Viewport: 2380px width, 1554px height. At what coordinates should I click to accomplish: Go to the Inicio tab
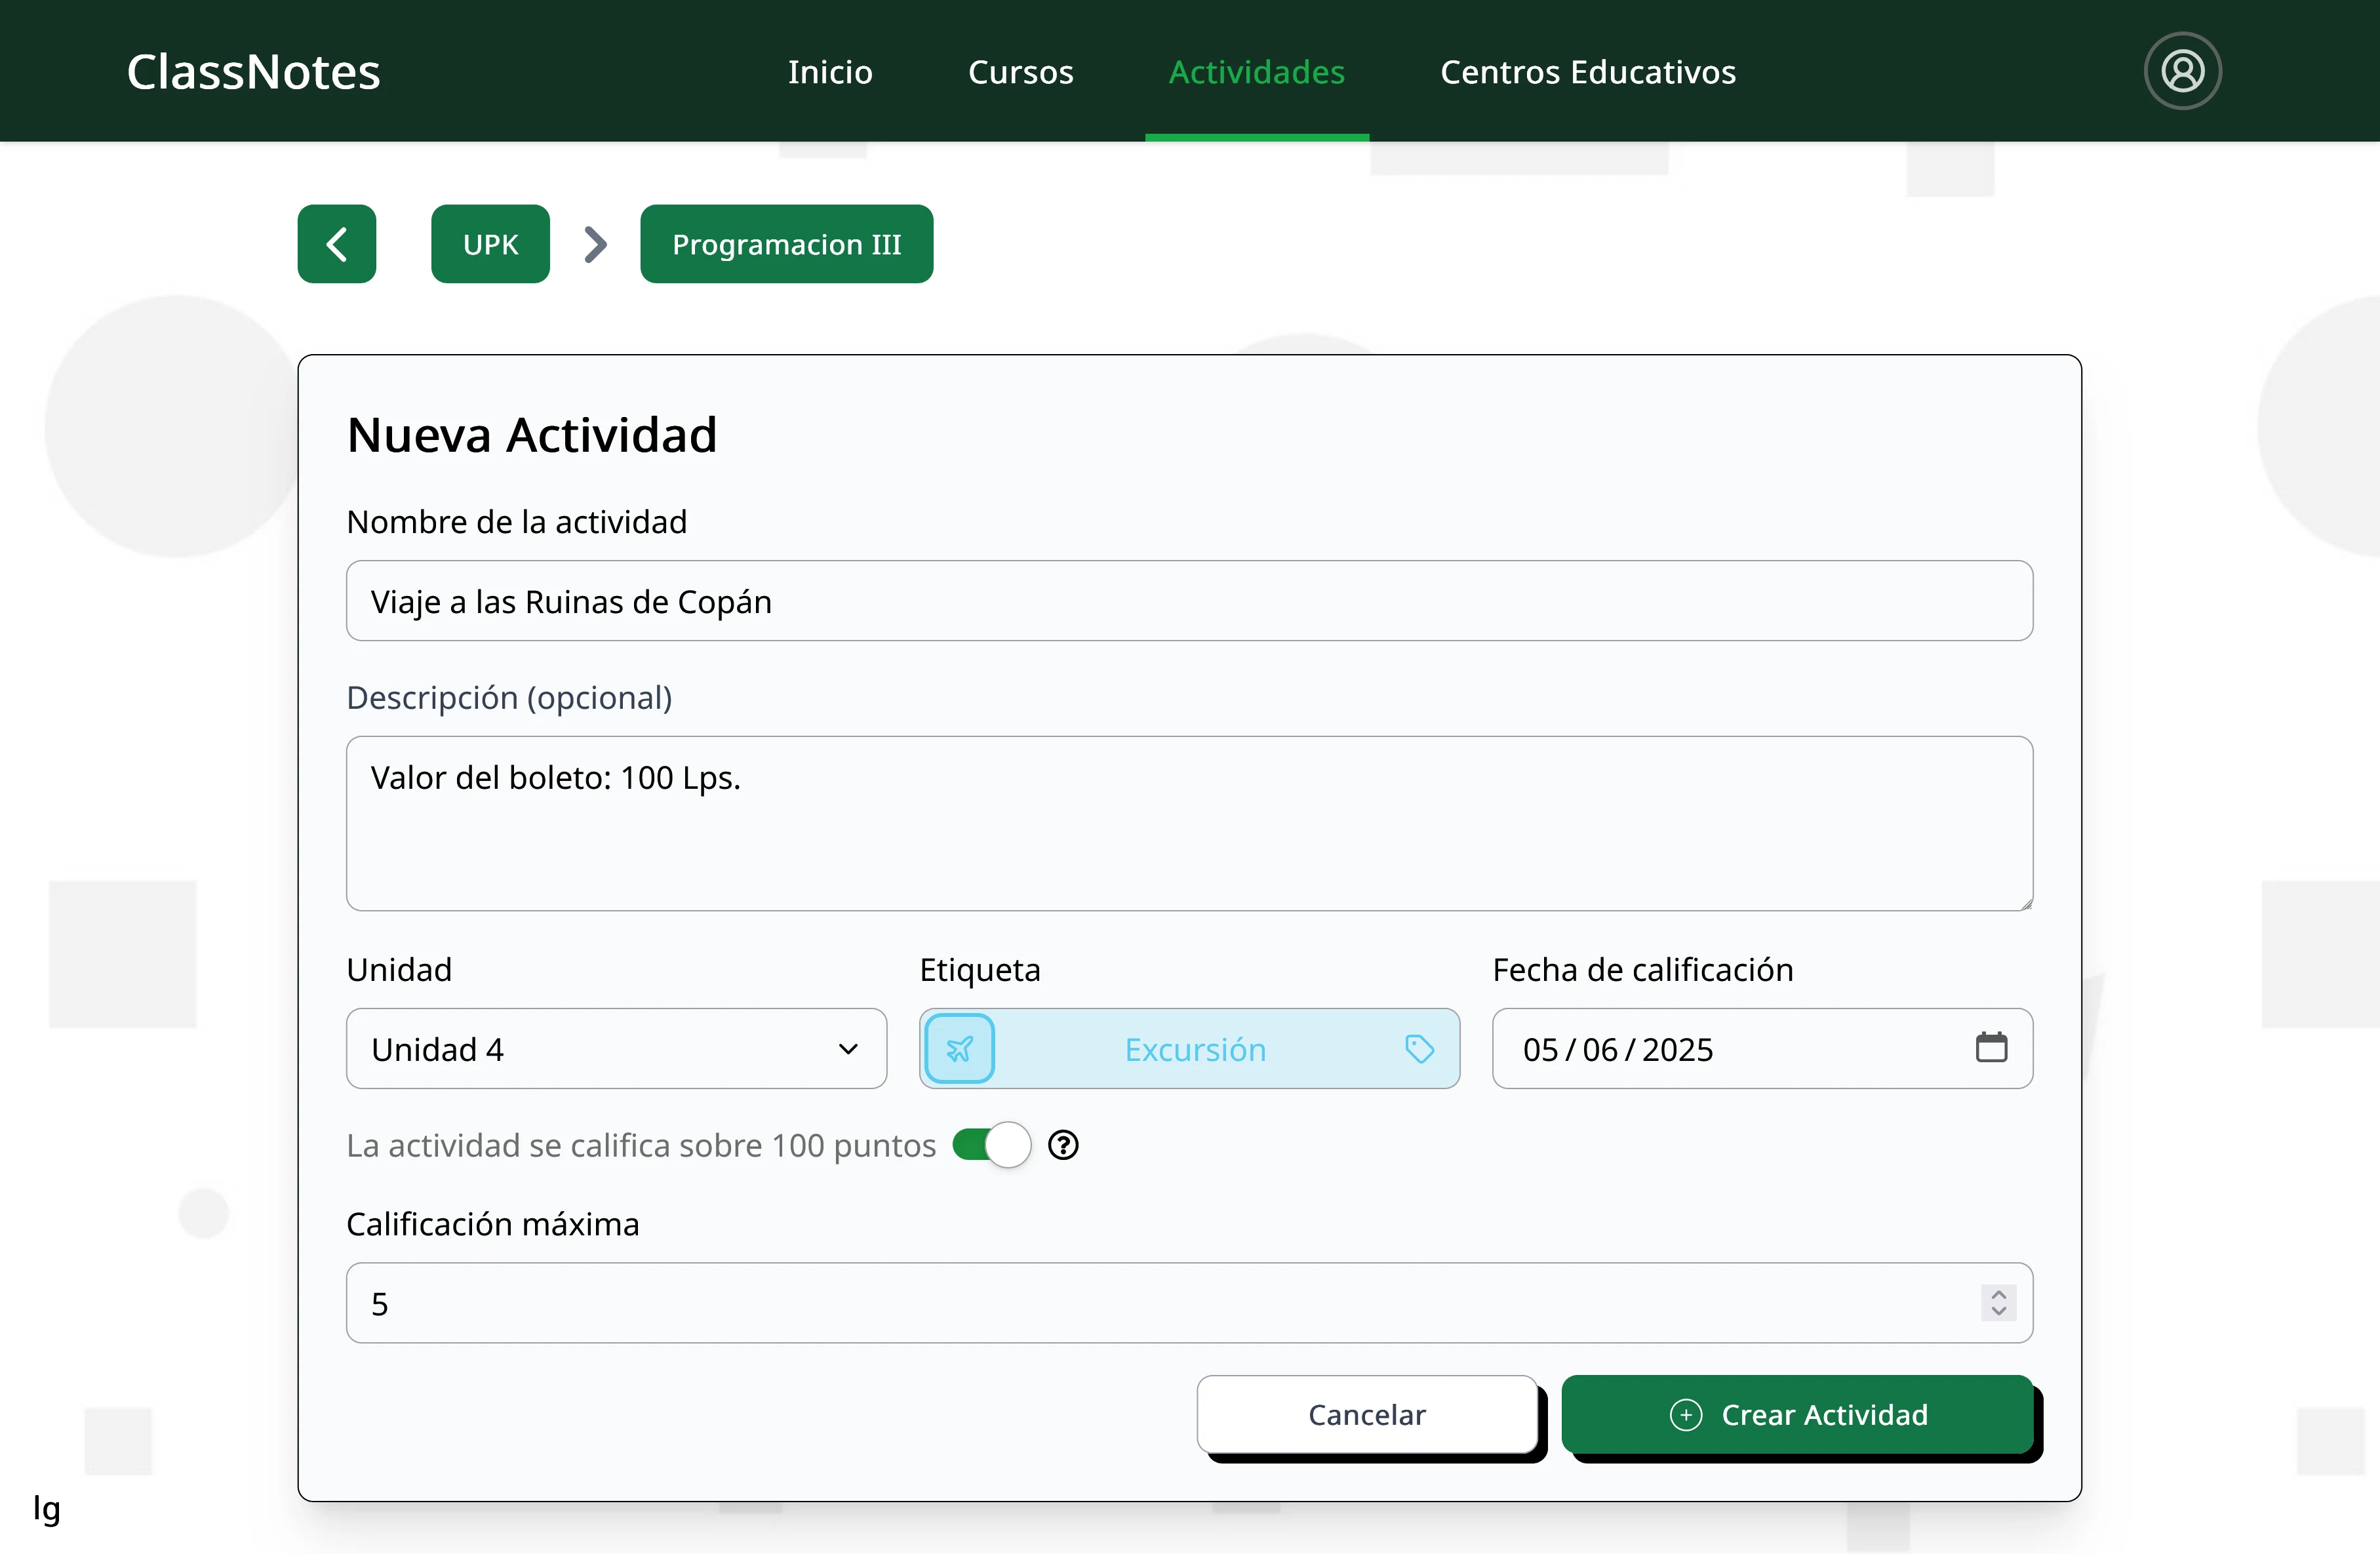[829, 72]
